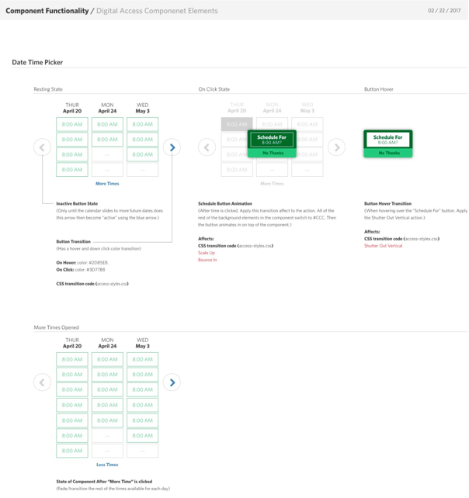Select first 8:00 AM under WED in More Times Opened
This screenshot has height=498, width=469.
[142, 359]
